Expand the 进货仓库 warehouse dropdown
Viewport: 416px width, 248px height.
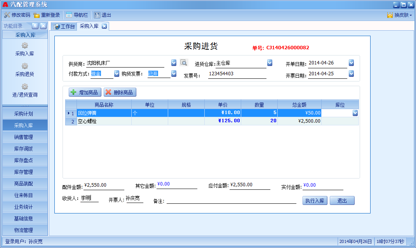point(270,62)
